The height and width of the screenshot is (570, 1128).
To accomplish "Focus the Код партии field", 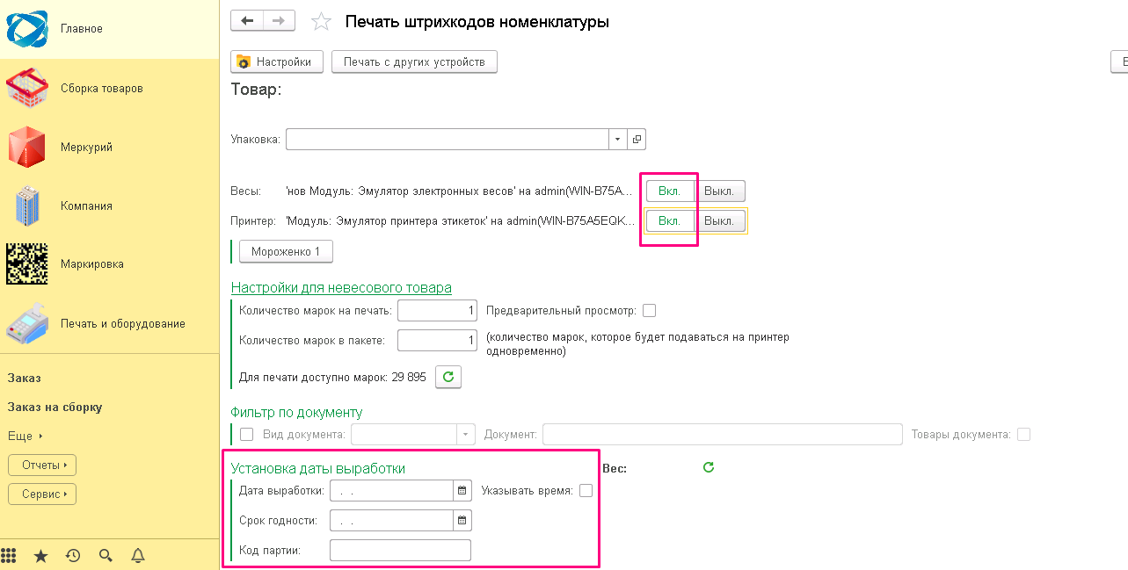I will pyautogui.click(x=400, y=550).
